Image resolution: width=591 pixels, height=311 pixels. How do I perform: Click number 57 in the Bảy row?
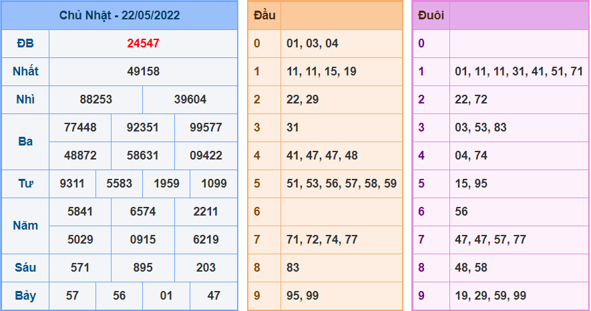pyautogui.click(x=72, y=296)
